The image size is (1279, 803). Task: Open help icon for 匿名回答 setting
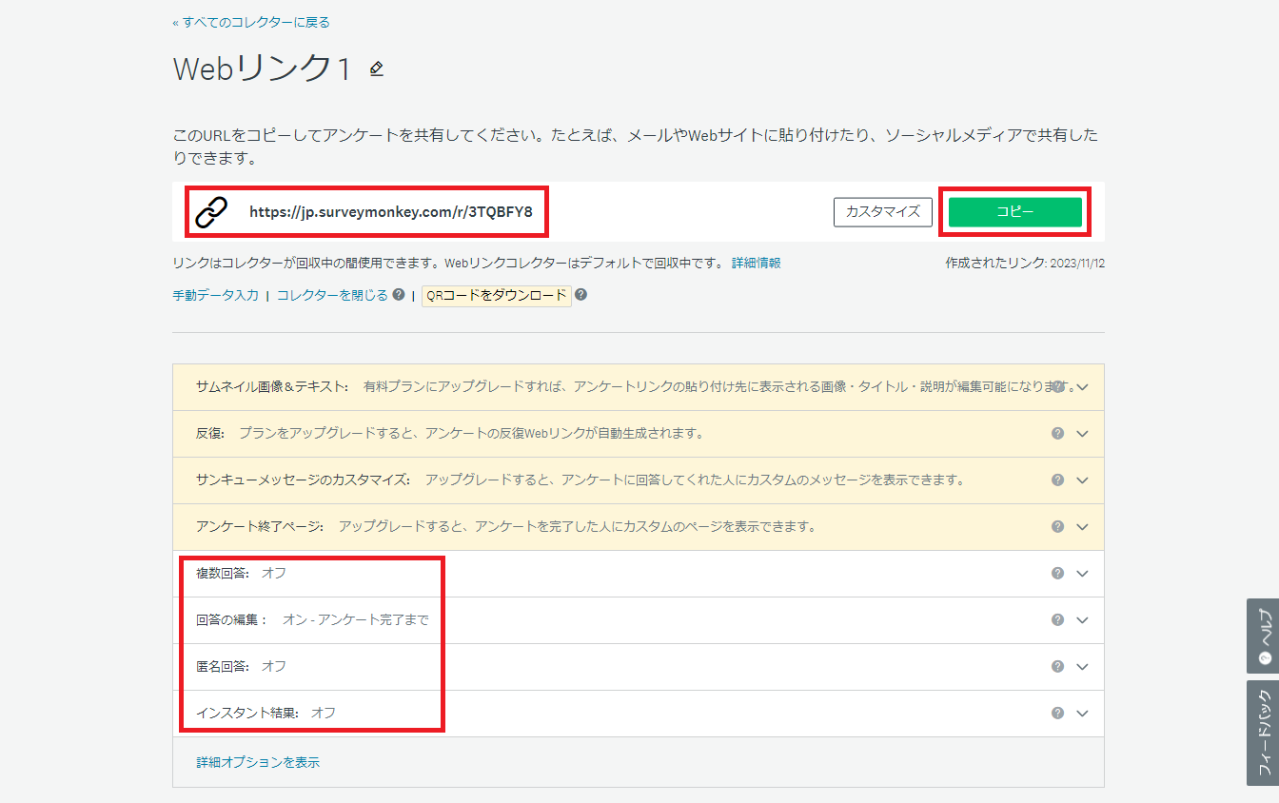click(x=1057, y=666)
